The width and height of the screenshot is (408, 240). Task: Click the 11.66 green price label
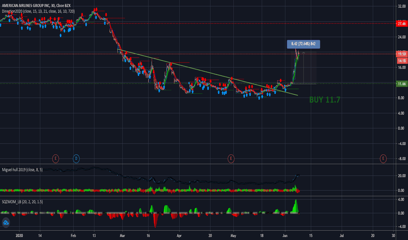point(401,83)
